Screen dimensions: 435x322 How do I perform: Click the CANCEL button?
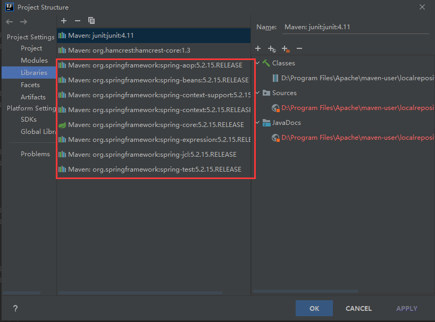(x=358, y=308)
